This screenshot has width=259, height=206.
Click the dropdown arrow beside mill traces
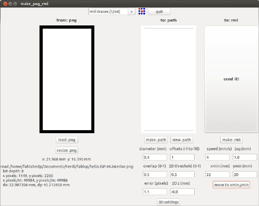(132, 12)
